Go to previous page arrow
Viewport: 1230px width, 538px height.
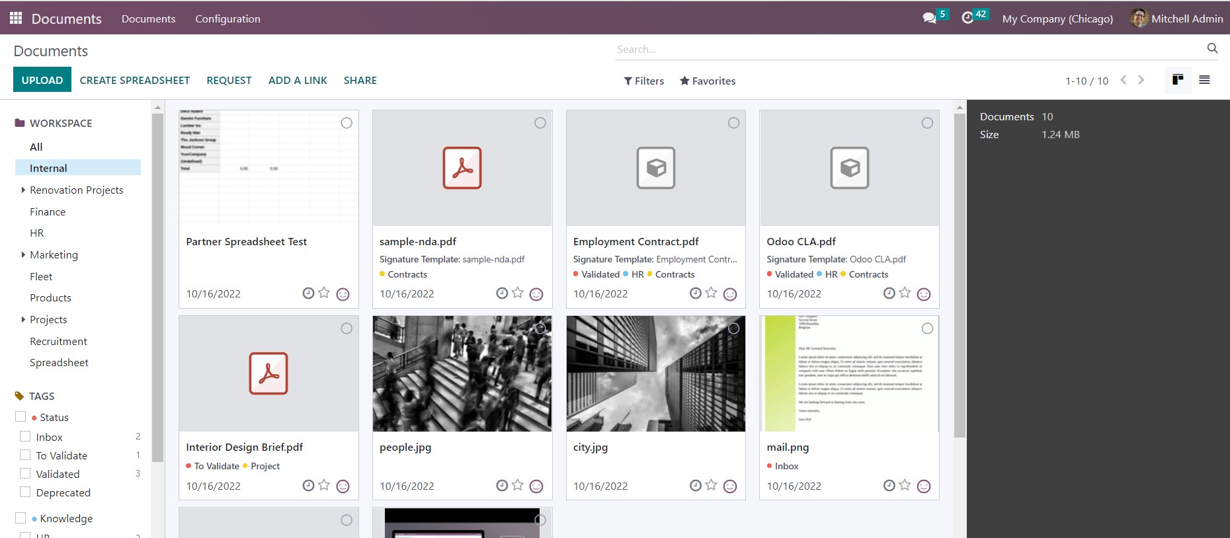click(x=1123, y=80)
